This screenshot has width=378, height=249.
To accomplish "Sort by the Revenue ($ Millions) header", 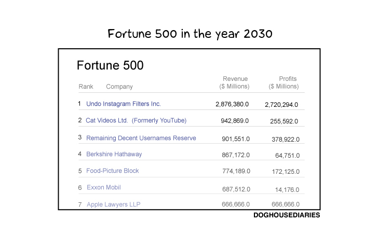I will 234,82.
